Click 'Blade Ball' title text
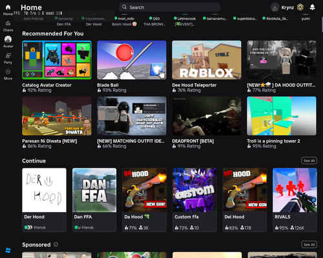Screen dimensions: 323x258 pyautogui.click(x=108, y=85)
